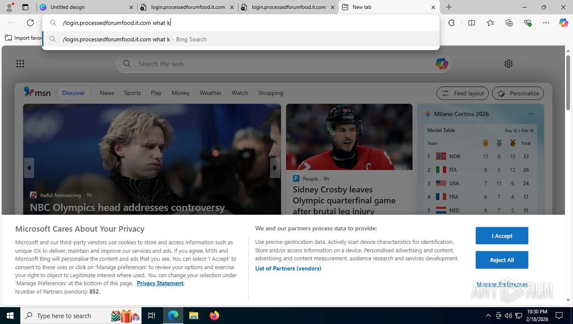Image resolution: width=573 pixels, height=324 pixels.
Task: Open the notifications center icon
Action: pyautogui.click(x=559, y=316)
